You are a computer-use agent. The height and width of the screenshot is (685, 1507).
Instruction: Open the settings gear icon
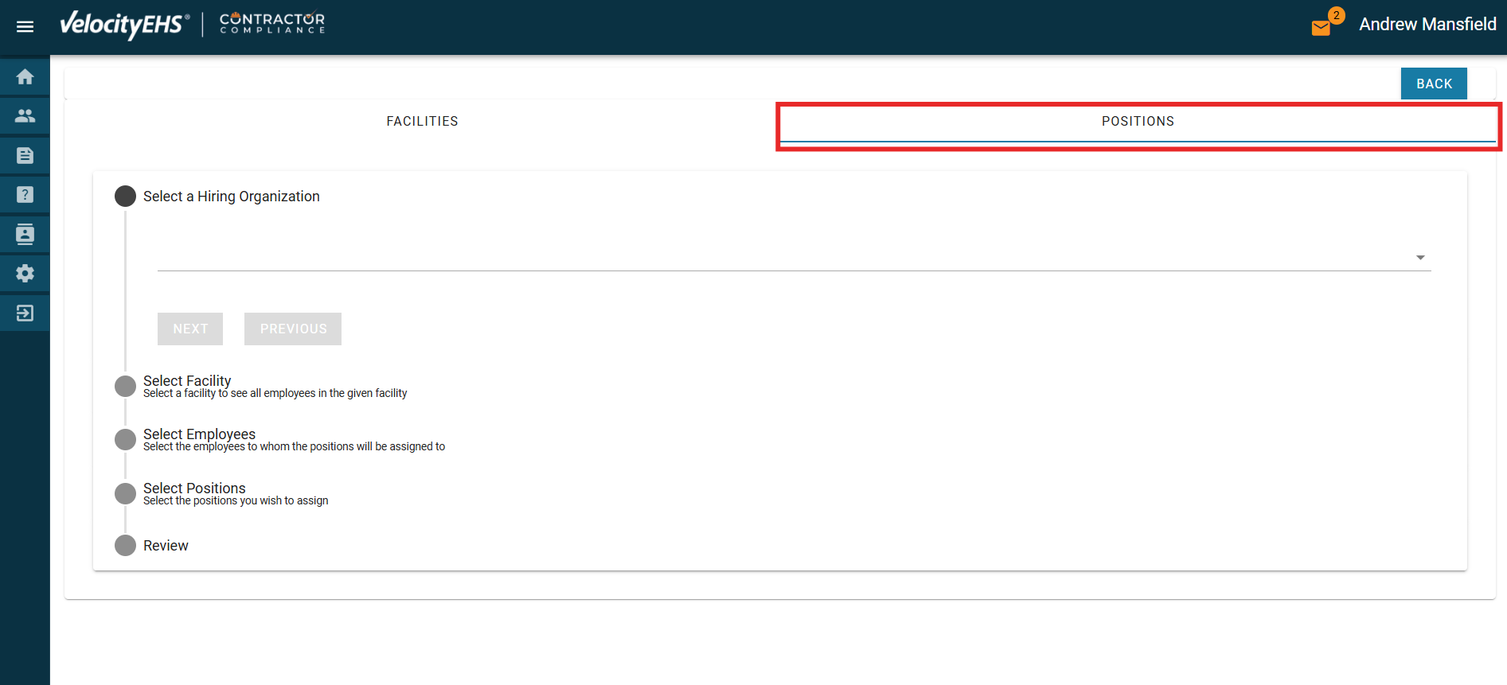pos(25,274)
